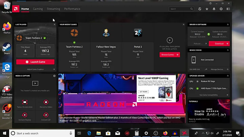Click Last Played Team Fortress 2 title
The width and height of the screenshot is (244, 137).
tap(34, 38)
